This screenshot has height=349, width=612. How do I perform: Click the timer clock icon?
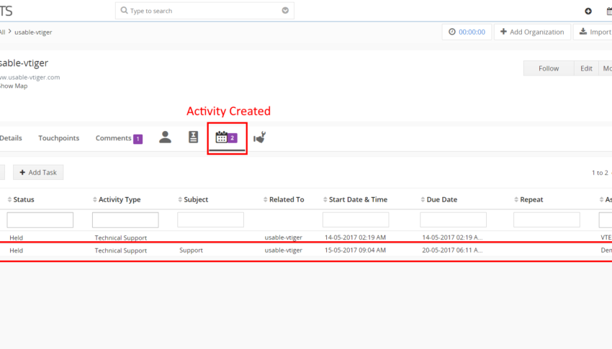pos(452,32)
